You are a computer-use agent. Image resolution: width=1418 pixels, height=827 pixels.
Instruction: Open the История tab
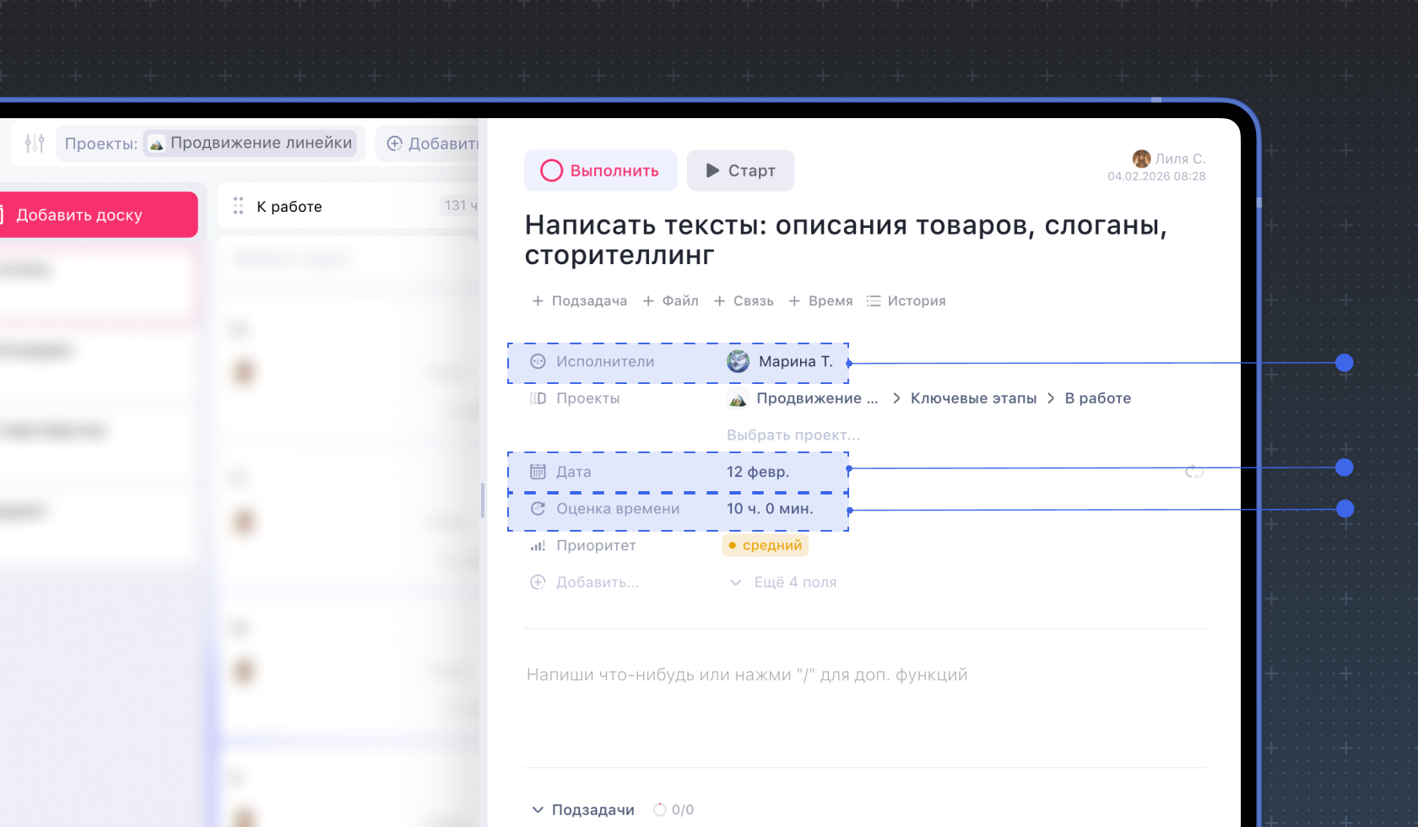907,301
